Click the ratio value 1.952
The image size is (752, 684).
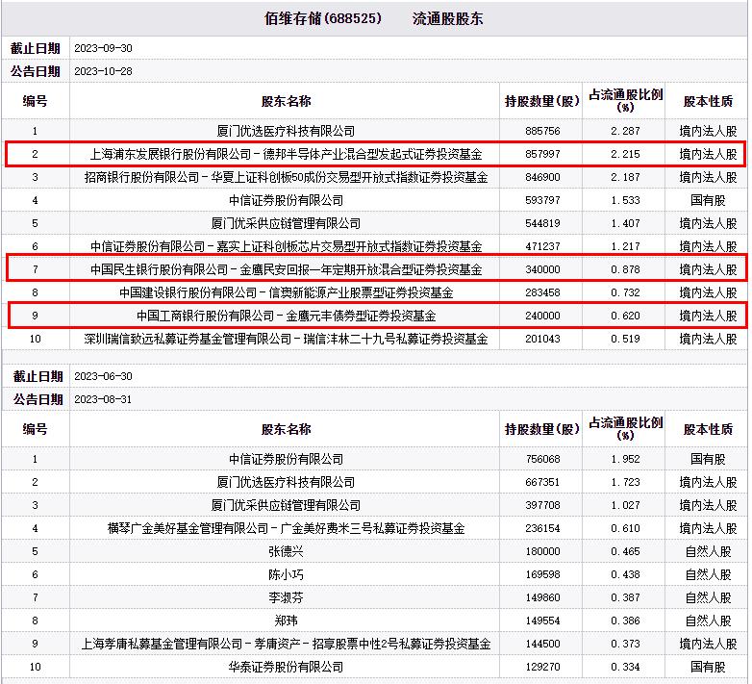[x=625, y=459]
